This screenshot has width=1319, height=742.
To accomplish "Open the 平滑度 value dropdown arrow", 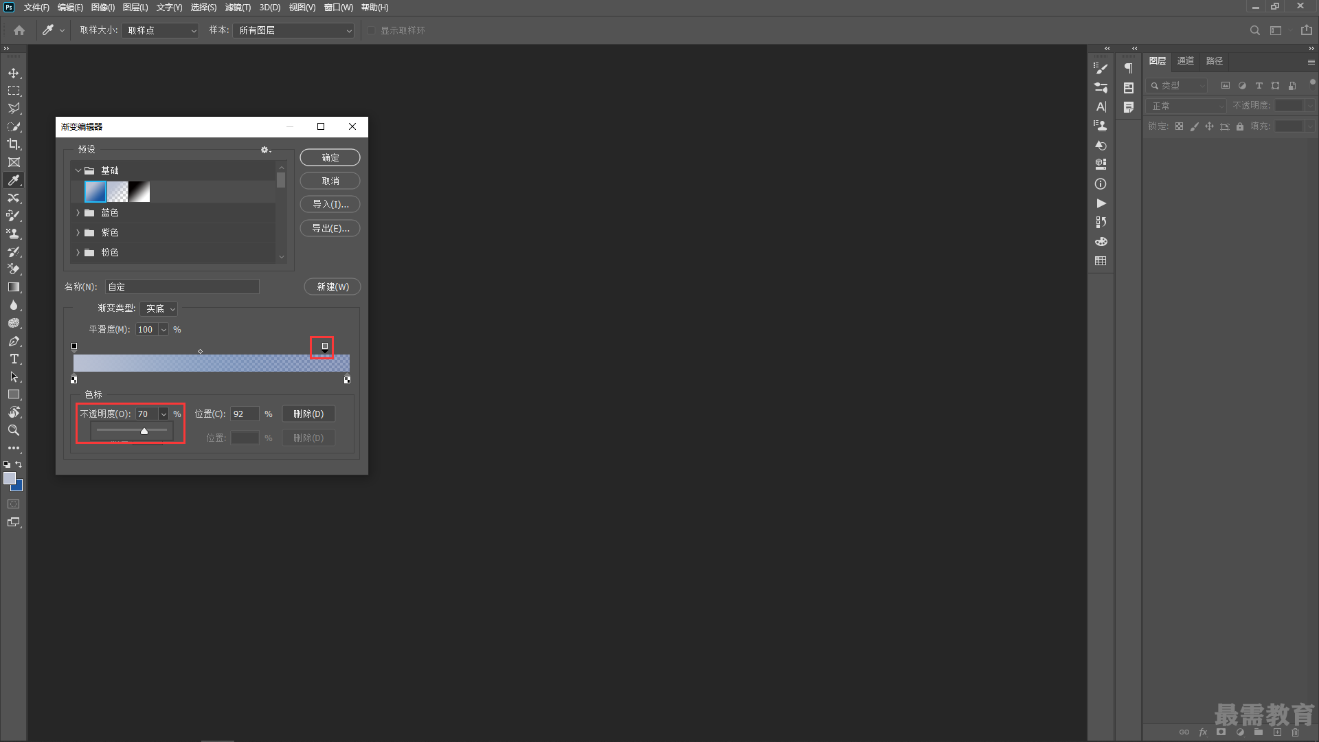I will tap(164, 330).
